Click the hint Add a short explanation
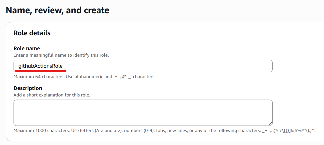Viewport: 324px width, 145px height. (52, 95)
